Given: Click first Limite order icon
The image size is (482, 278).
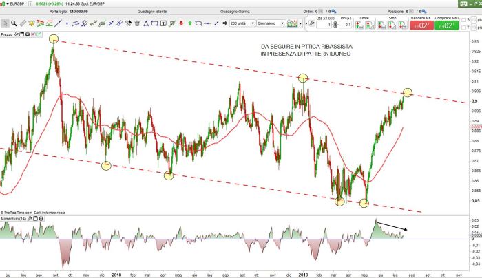Looking at the screenshot, I should tap(359, 25).
